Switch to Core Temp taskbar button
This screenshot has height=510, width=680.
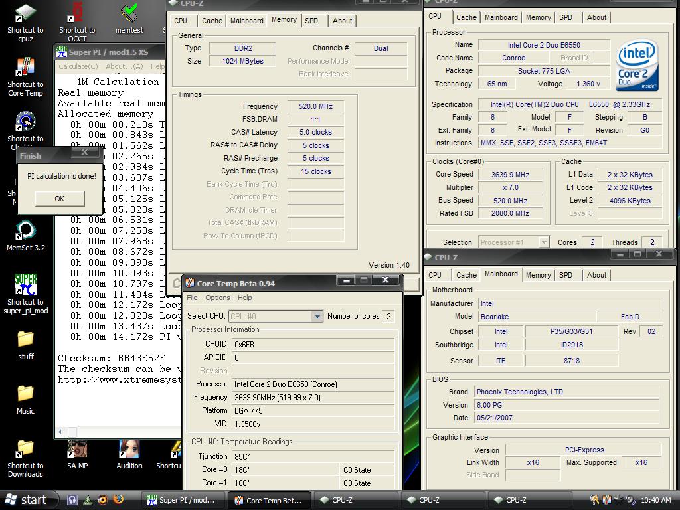tap(269, 500)
